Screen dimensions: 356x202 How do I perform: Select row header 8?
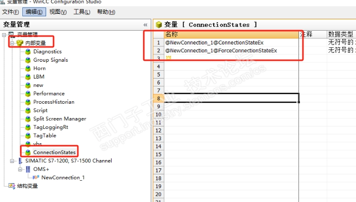pyautogui.click(x=159, y=98)
